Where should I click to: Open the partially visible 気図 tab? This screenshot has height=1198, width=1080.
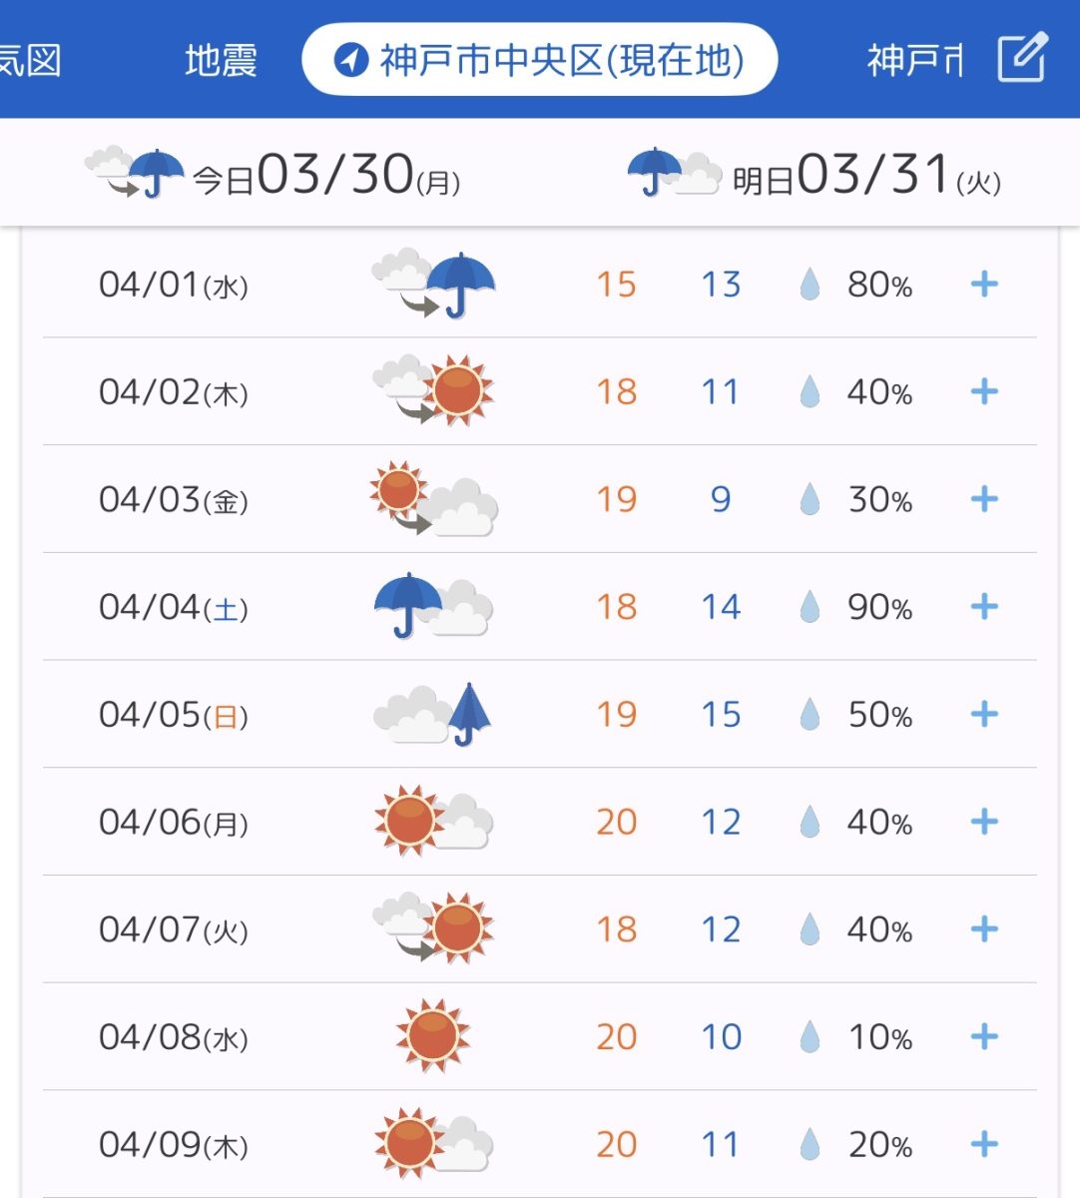point(30,60)
